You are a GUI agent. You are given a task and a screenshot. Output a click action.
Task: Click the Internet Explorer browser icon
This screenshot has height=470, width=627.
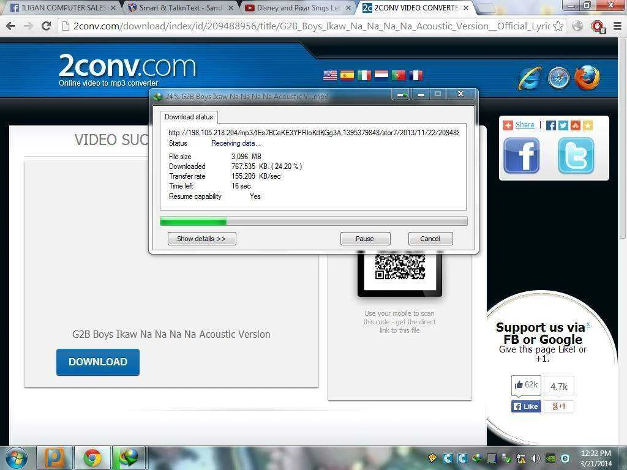pyautogui.click(x=530, y=78)
